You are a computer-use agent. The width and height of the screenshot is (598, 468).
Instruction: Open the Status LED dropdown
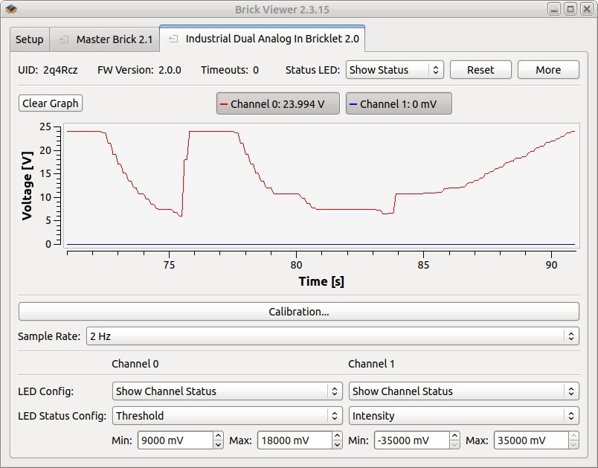(395, 70)
